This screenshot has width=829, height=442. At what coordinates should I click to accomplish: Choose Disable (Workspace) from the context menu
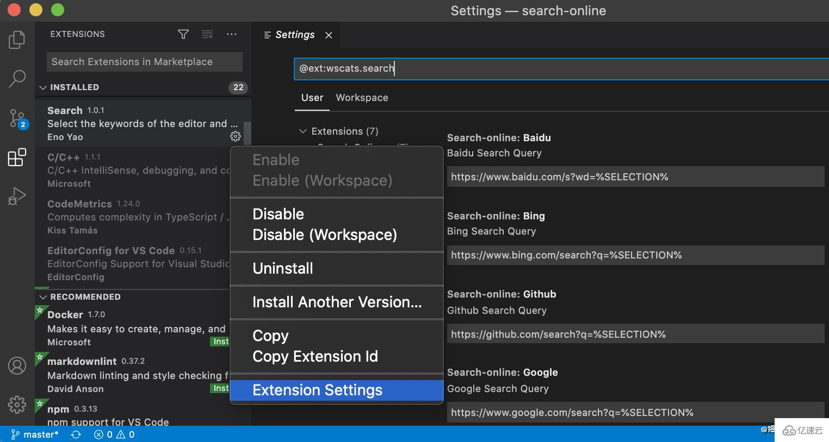(x=337, y=235)
